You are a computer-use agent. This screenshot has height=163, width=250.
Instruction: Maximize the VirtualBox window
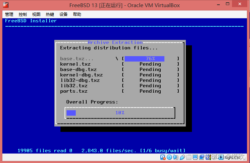click(x=228, y=4)
